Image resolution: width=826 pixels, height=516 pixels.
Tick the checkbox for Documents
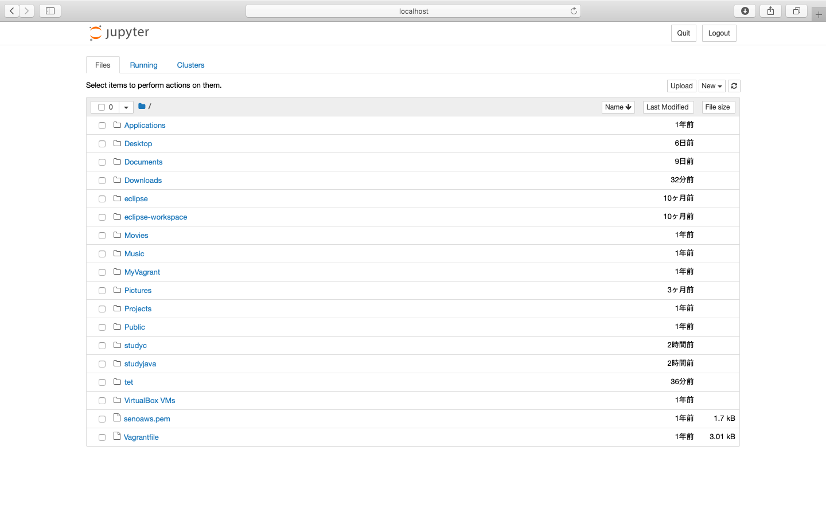click(102, 162)
